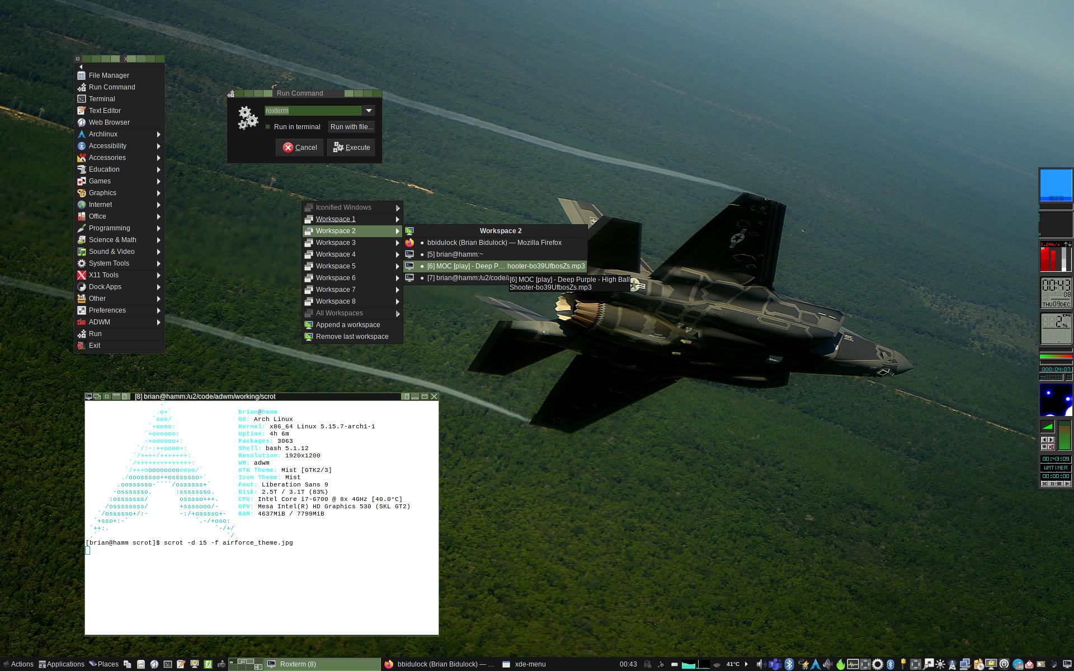Open the Preferences category
This screenshot has width=1074, height=671.
[119, 310]
